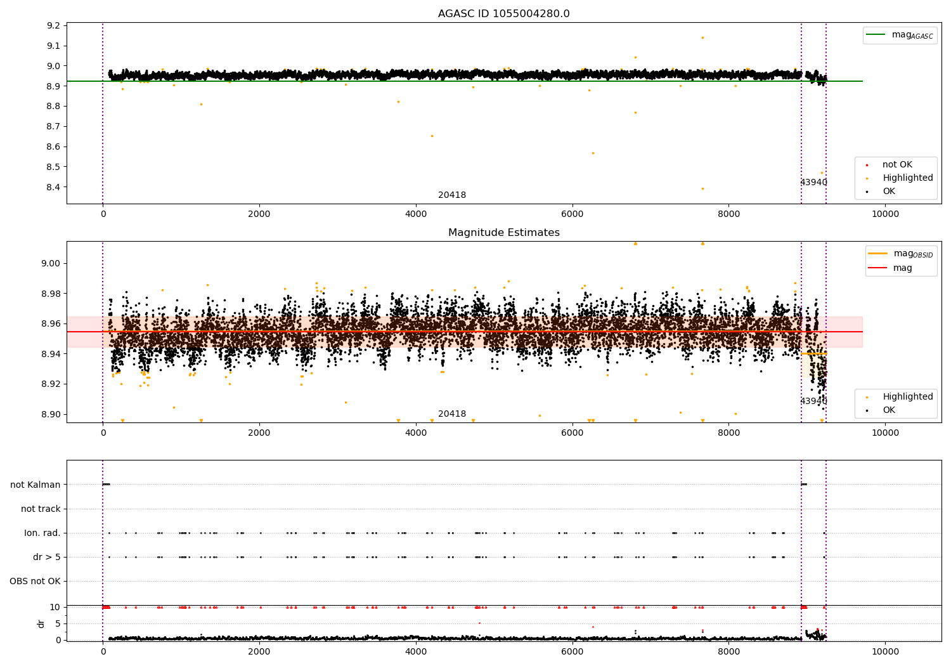The height and width of the screenshot is (666, 951).
Task: Click the highest orange outlier point near 9.14
Action: click(702, 37)
